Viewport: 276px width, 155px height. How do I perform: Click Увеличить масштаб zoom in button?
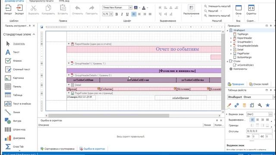point(217,15)
